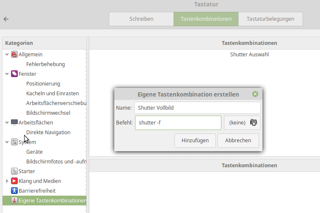Viewport: 320px width, 213px height.
Task: Select the Arbeitsflächen category
Action: tap(36, 122)
